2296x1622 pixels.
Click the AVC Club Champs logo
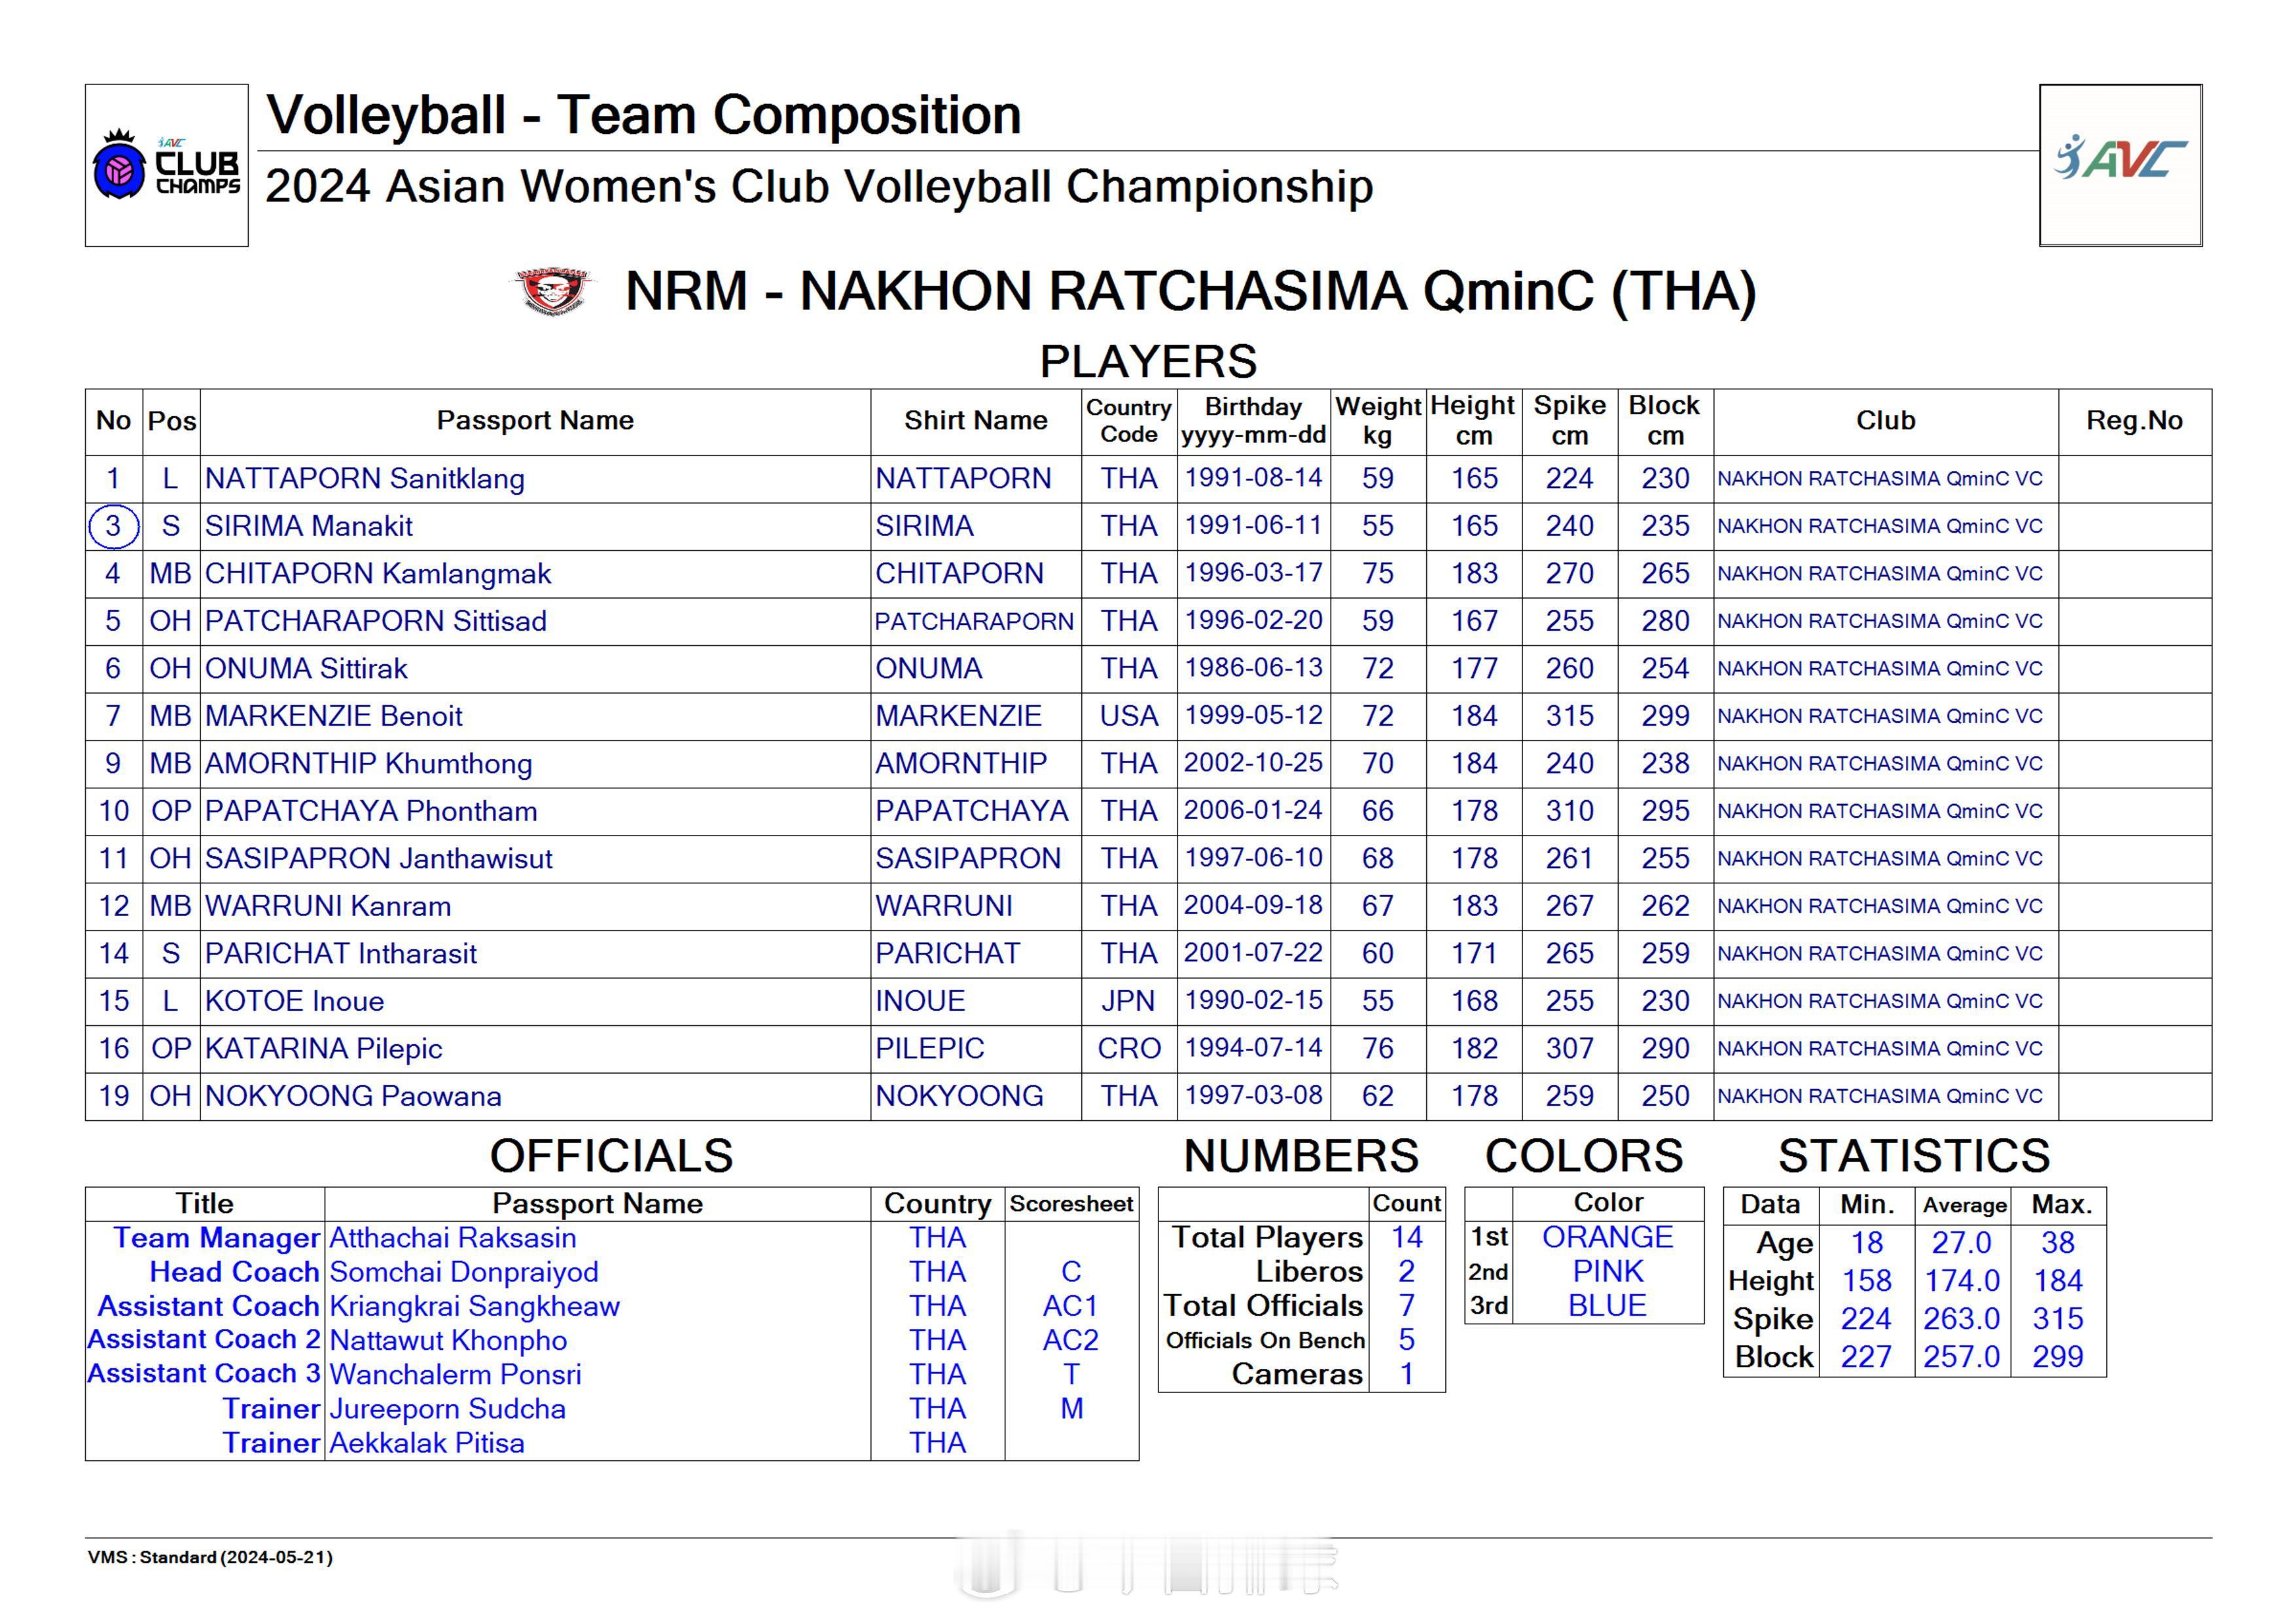pyautogui.click(x=166, y=165)
